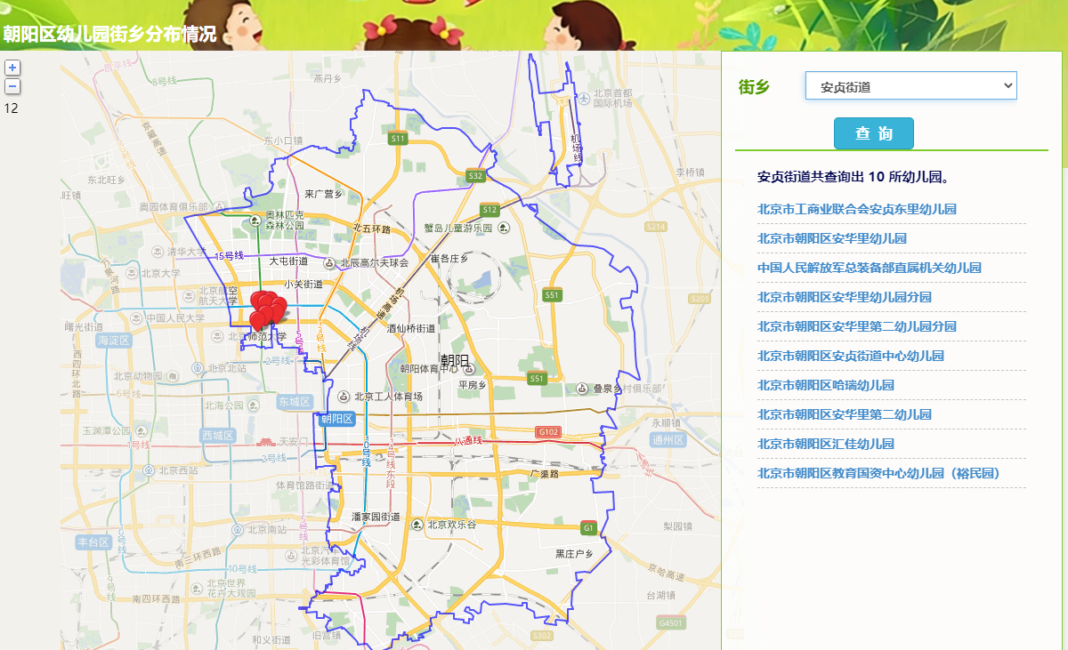Click the S11 highway shield marker
1068x650 pixels.
(398, 138)
